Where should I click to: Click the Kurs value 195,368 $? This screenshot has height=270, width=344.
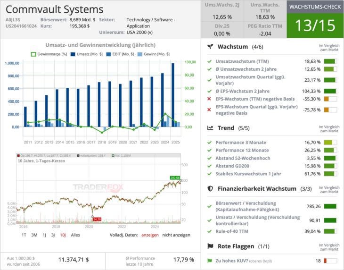coord(80,26)
